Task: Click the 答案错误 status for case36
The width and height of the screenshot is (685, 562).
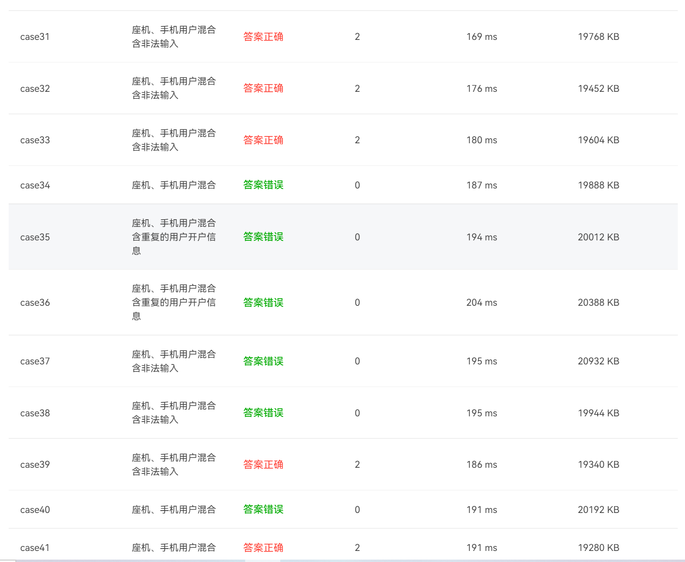Action: 263,303
